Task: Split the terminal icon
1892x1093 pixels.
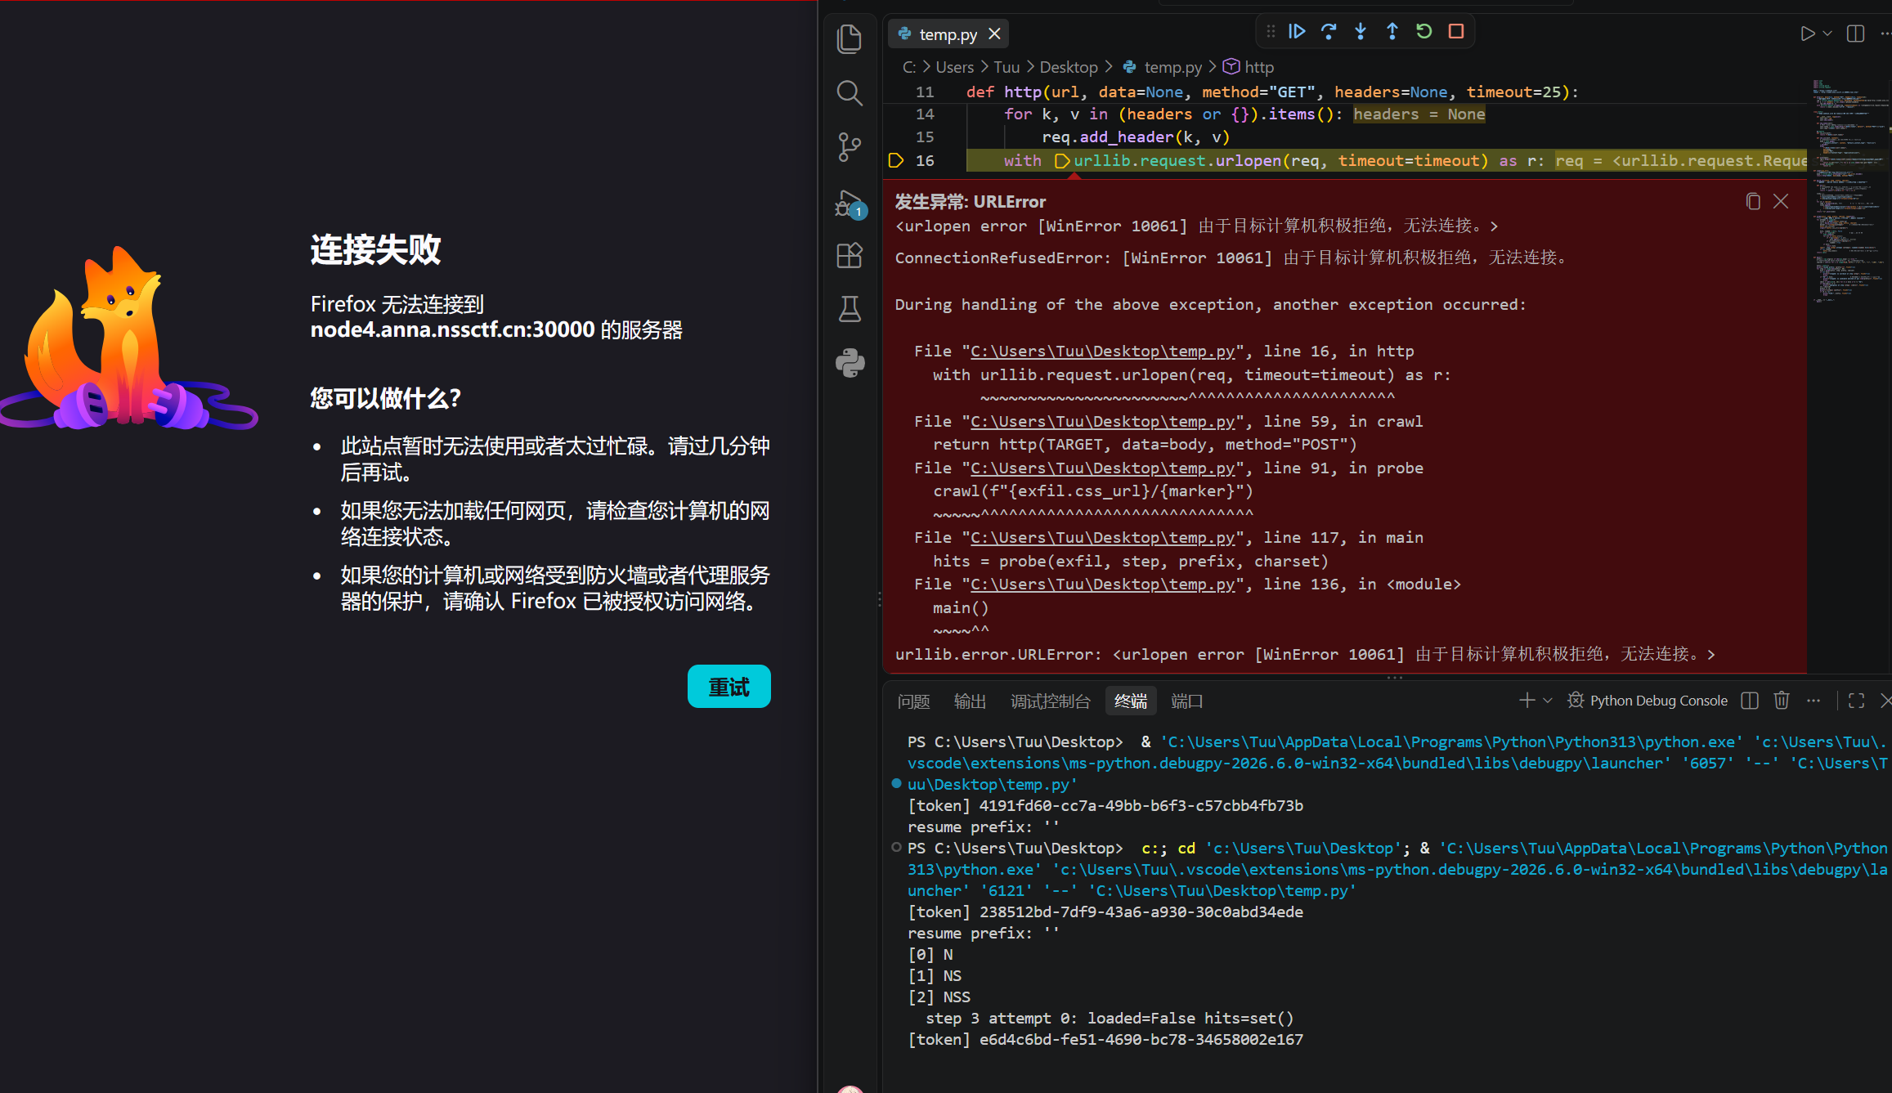Action: pyautogui.click(x=1750, y=701)
